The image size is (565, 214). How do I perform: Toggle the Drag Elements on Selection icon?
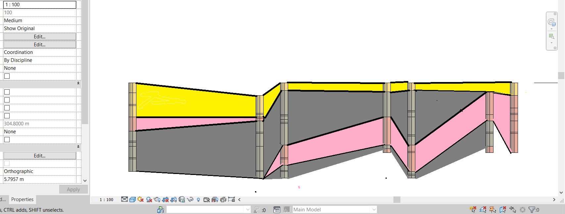click(x=513, y=209)
